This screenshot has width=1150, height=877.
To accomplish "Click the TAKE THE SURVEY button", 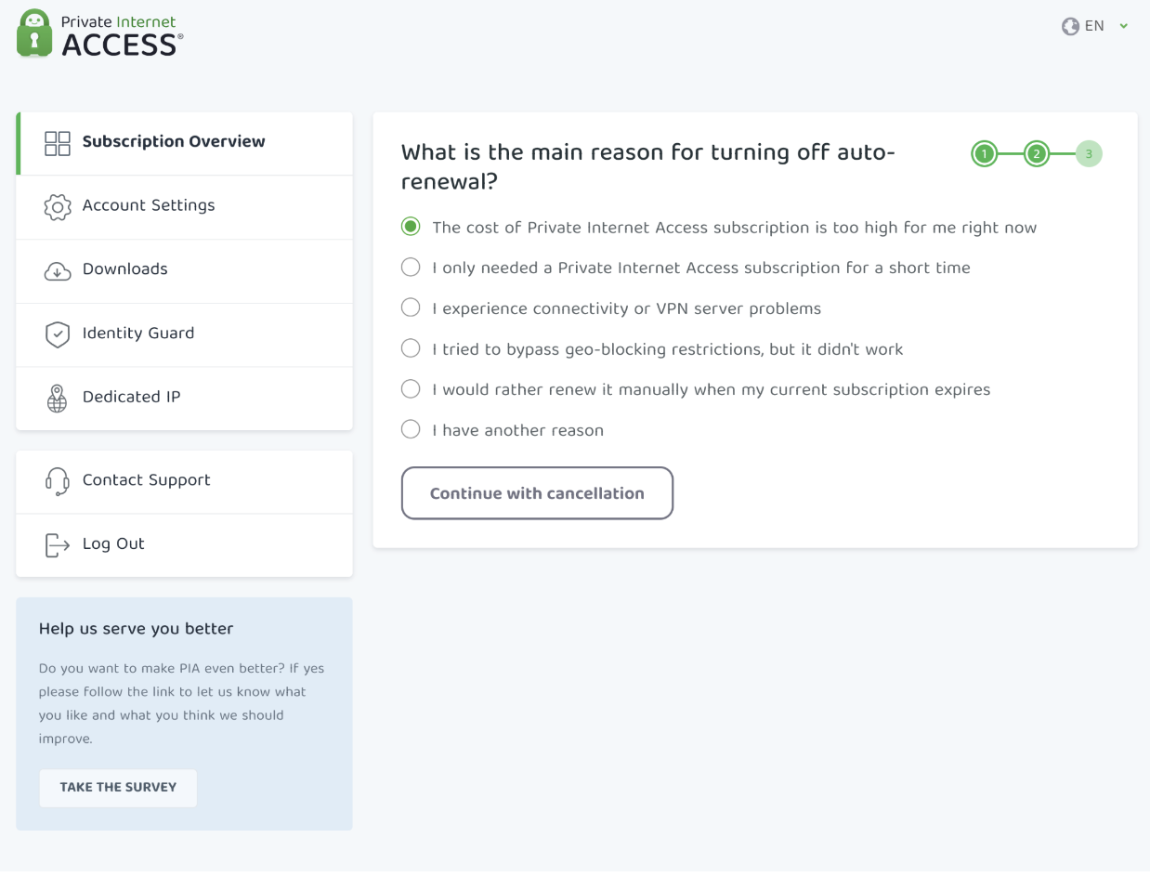I will coord(118,787).
